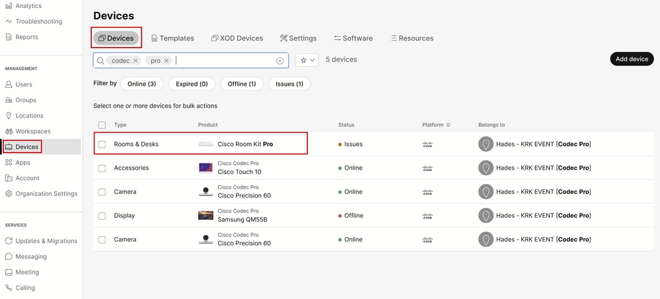Image resolution: width=660 pixels, height=299 pixels.
Task: Click the Product column header
Action: click(x=208, y=125)
